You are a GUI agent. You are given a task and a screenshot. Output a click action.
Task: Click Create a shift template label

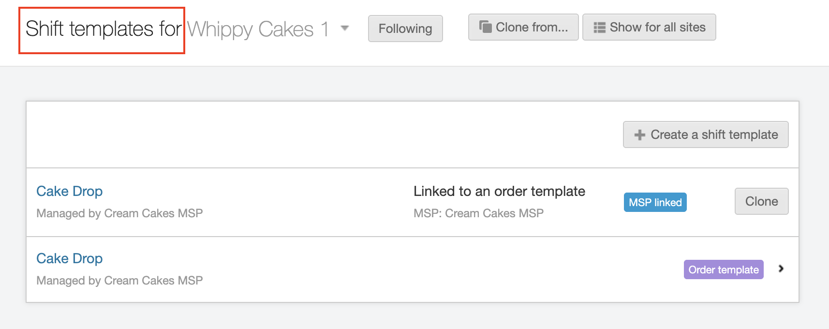[x=714, y=135]
